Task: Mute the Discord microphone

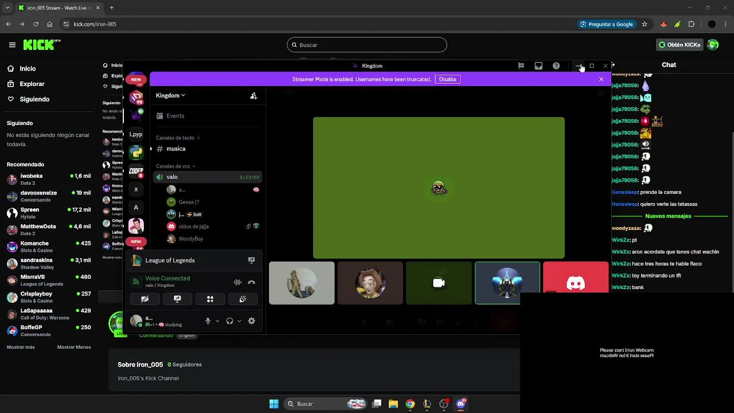Action: [208, 321]
